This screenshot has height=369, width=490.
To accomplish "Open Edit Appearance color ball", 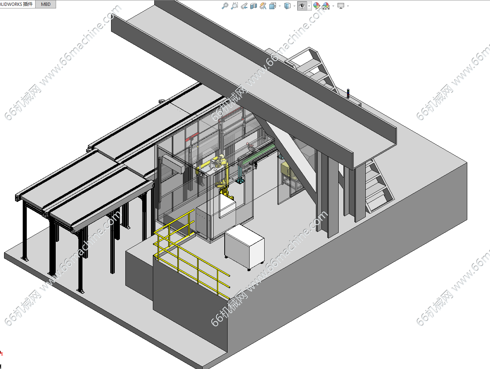I will coord(317,6).
